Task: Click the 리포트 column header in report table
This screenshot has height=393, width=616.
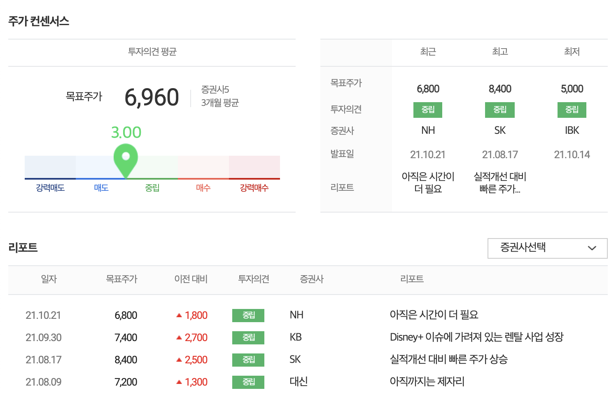Action: click(x=412, y=279)
